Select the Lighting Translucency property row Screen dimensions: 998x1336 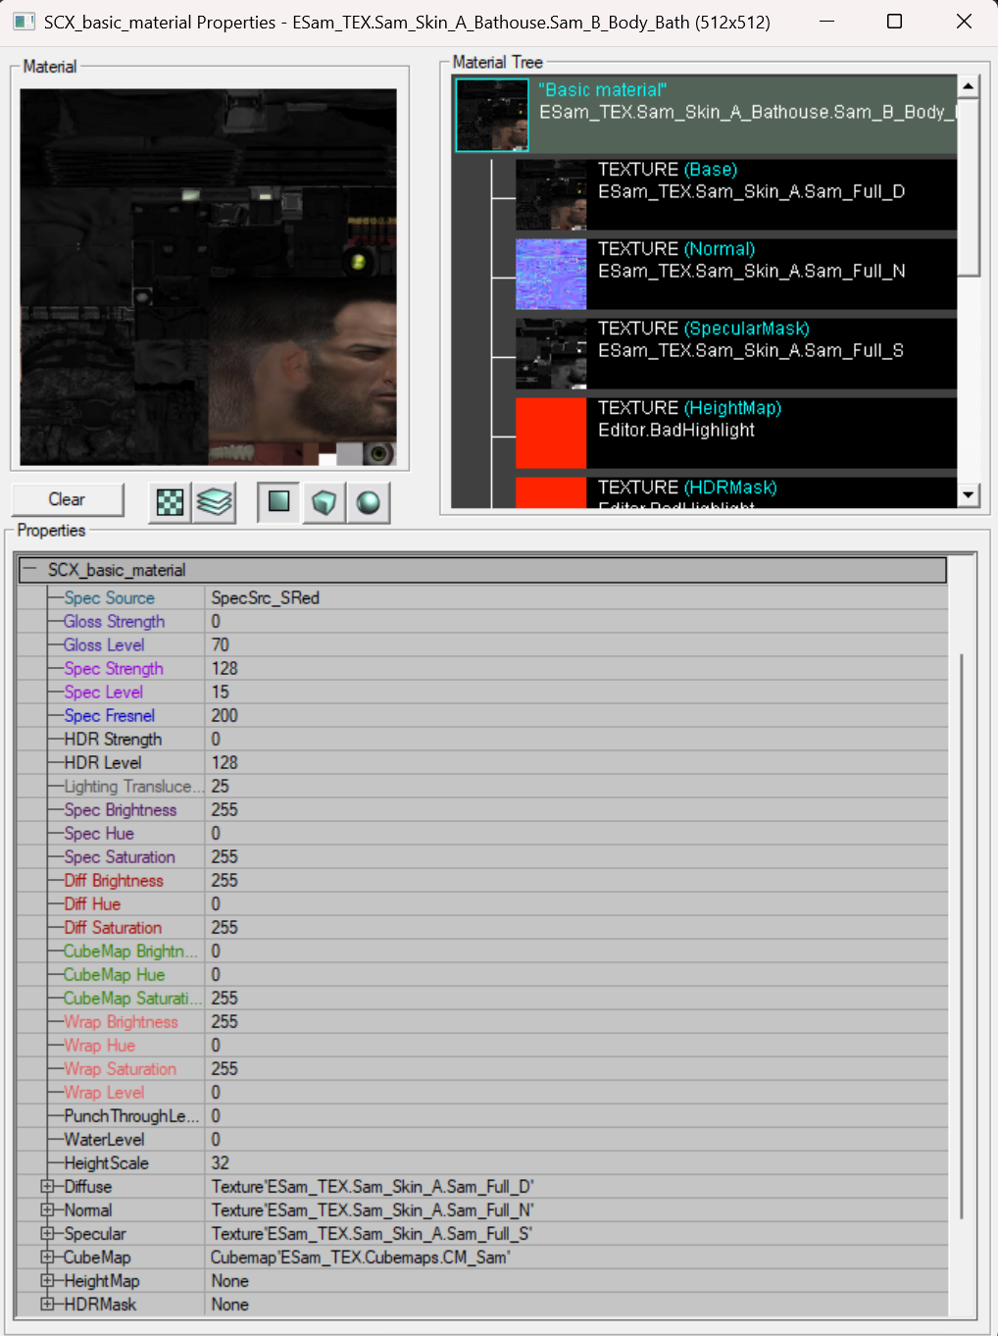(x=482, y=786)
